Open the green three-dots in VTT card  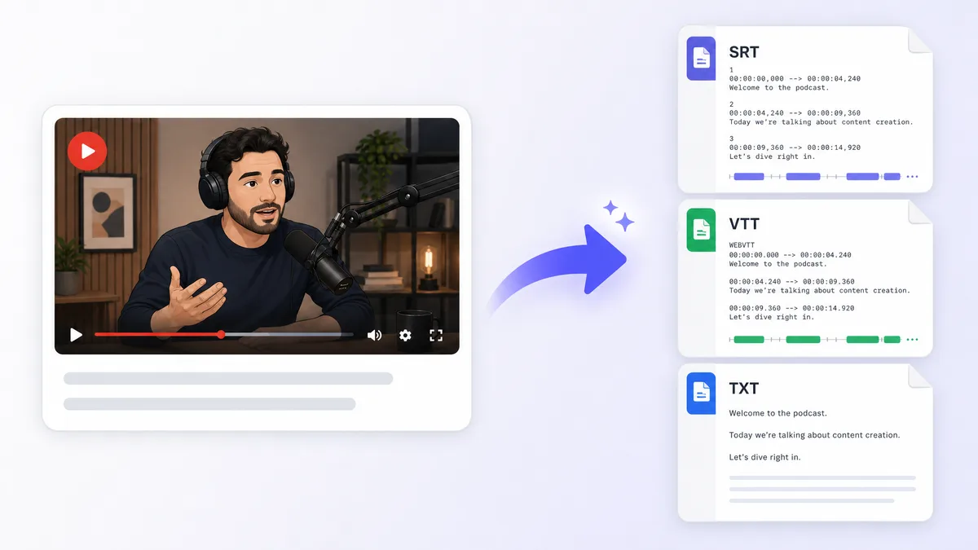tap(912, 339)
